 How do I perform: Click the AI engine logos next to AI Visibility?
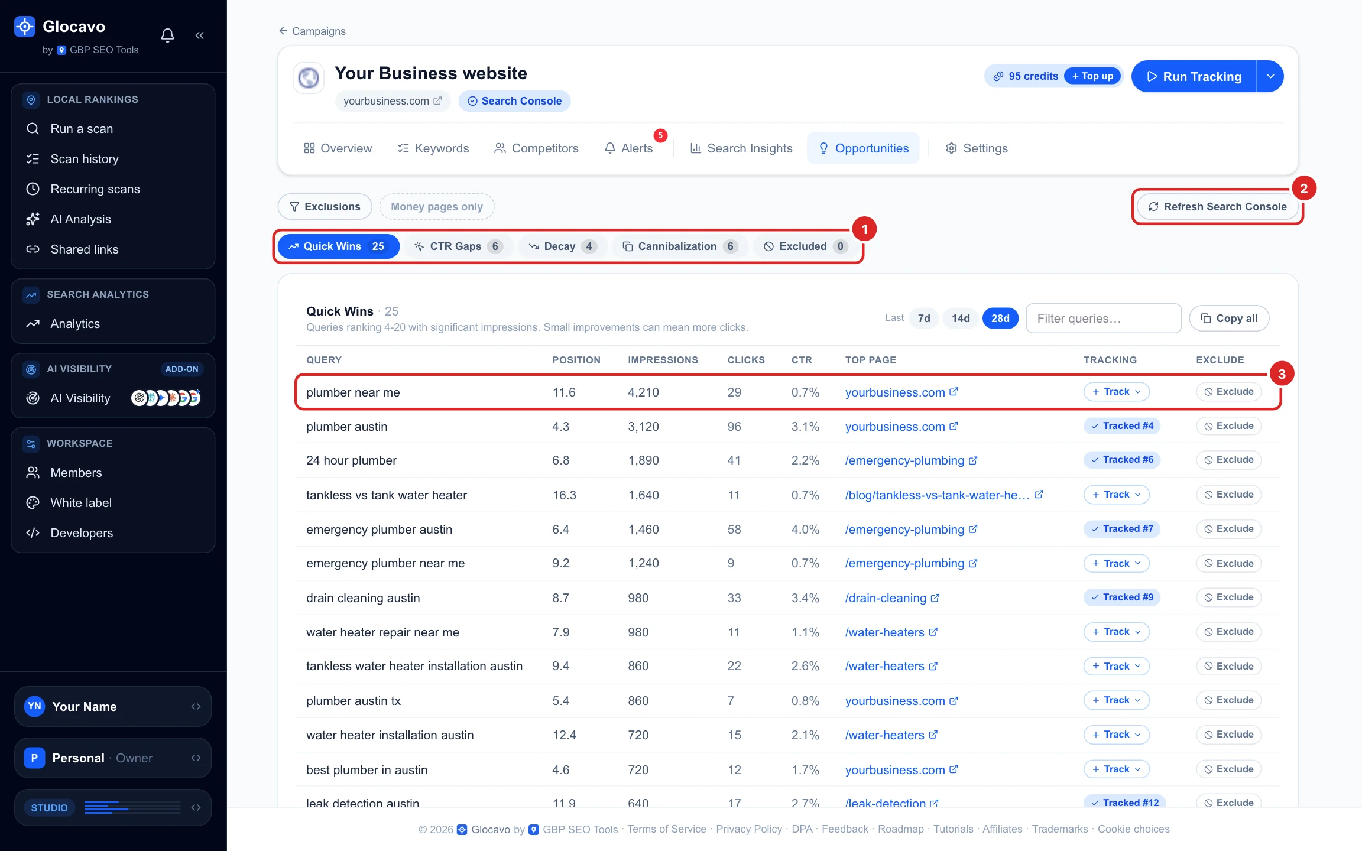(166, 398)
